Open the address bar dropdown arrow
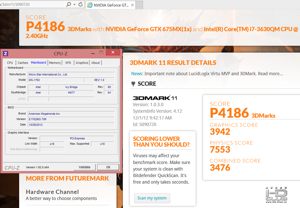This screenshot has height=208, width=300. pyautogui.click(x=74, y=4)
